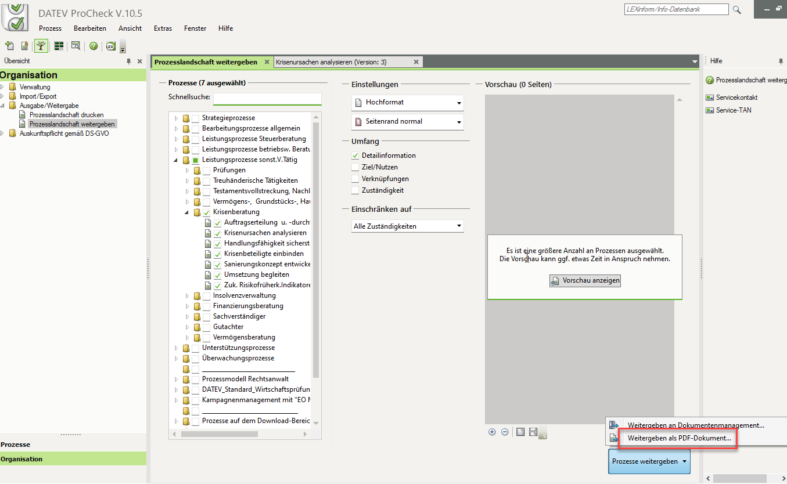Select Weitergeben als PDF-Dokument menu entry
787x484 pixels.
(679, 438)
